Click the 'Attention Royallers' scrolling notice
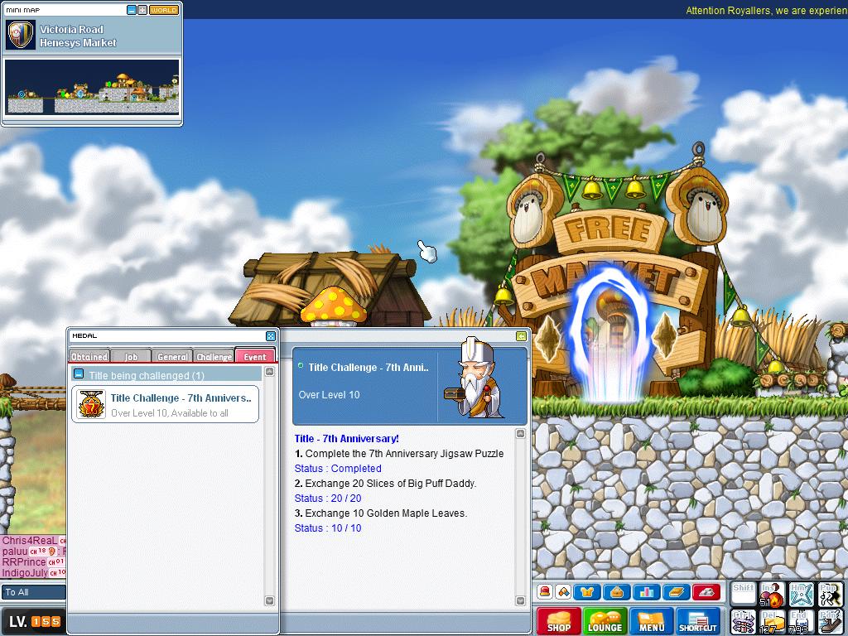The image size is (848, 636). [x=766, y=10]
